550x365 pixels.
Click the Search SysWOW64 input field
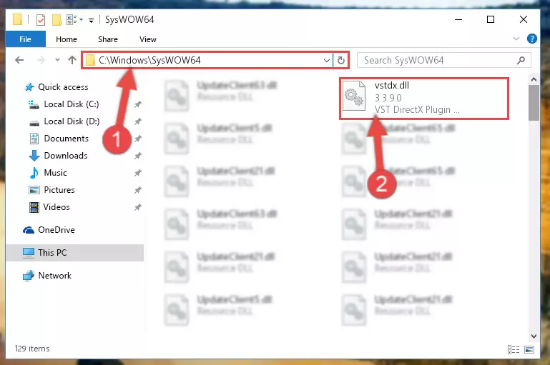[x=438, y=60]
